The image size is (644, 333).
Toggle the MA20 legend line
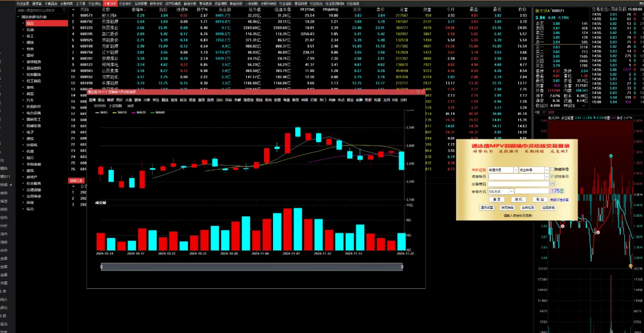(x=138, y=113)
